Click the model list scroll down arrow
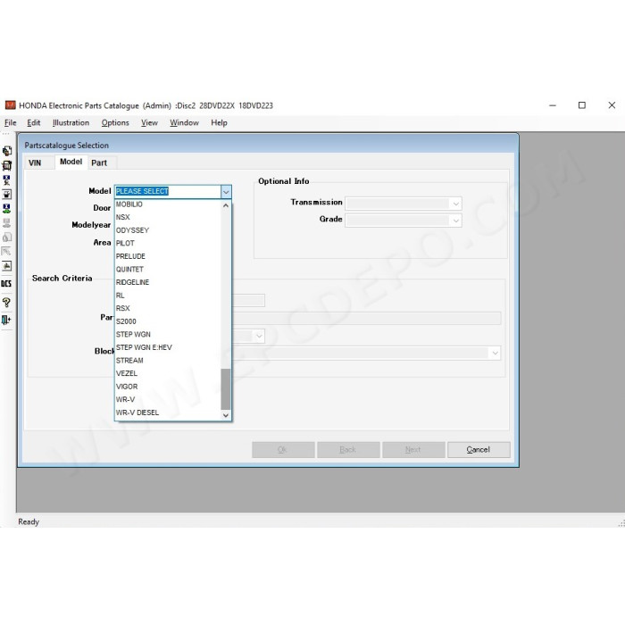 (x=226, y=415)
